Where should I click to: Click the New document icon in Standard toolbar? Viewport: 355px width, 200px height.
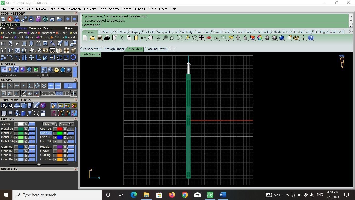pos(85,38)
